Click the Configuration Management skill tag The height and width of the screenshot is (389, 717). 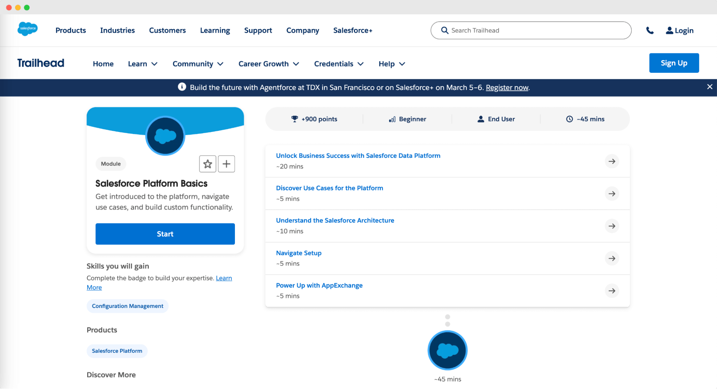click(127, 306)
